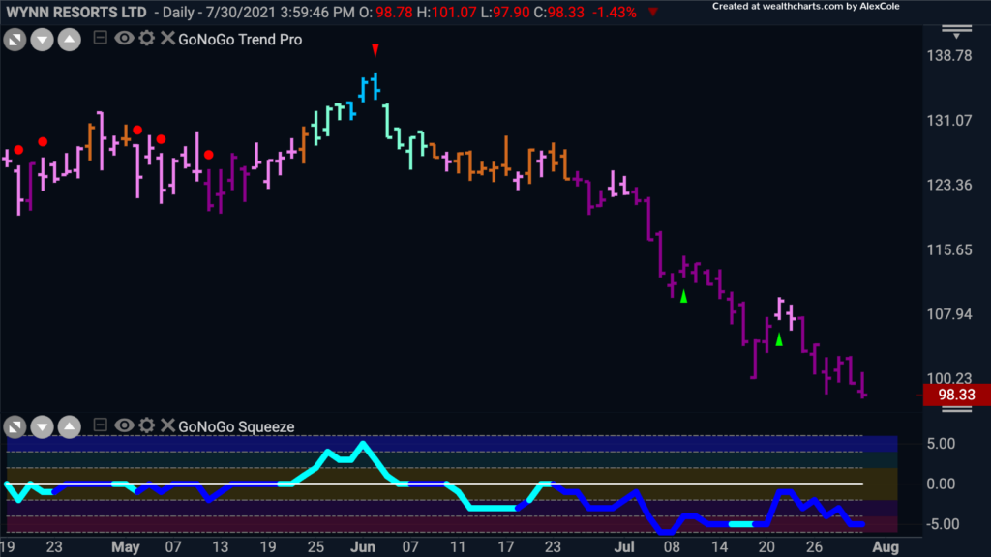The height and width of the screenshot is (557, 991).
Task: Click the GoNoGo Trend Pro label
Action: point(240,40)
